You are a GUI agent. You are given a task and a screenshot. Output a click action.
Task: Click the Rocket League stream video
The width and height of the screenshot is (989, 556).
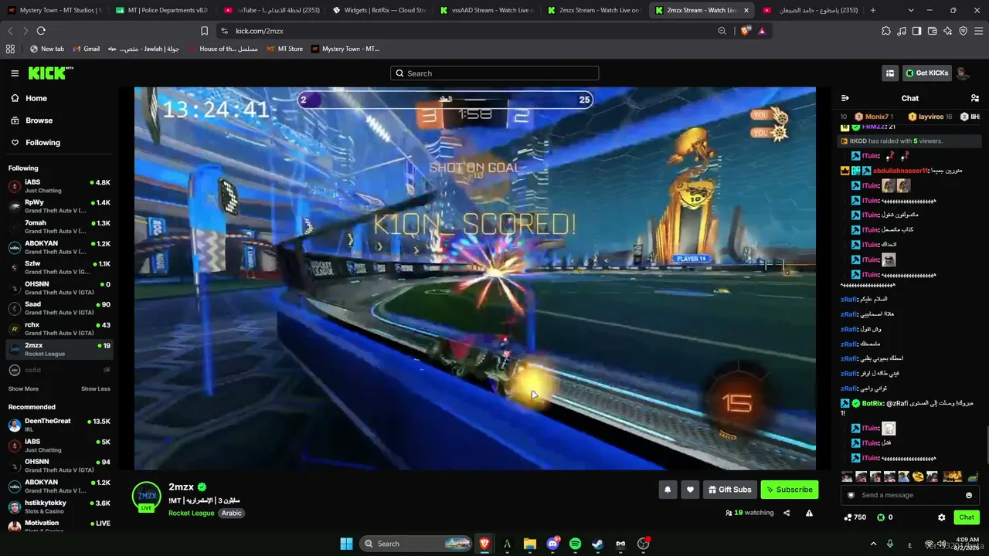(474, 278)
